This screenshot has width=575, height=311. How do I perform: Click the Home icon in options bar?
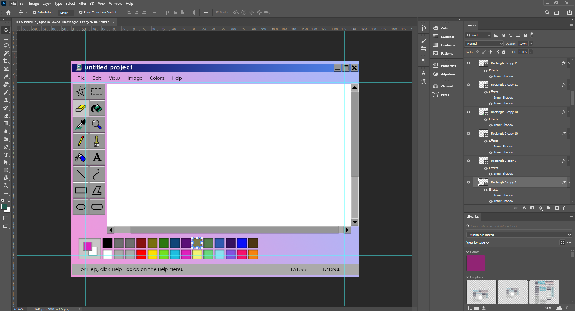[x=8, y=13]
